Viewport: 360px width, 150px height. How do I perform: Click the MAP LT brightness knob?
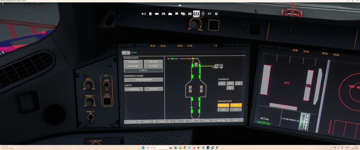(89, 85)
